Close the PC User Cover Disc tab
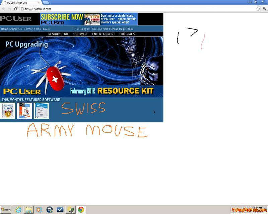The image size is (268, 214). [x=39, y=3]
